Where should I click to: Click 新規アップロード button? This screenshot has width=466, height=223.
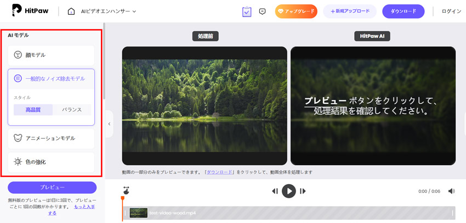pos(350,11)
